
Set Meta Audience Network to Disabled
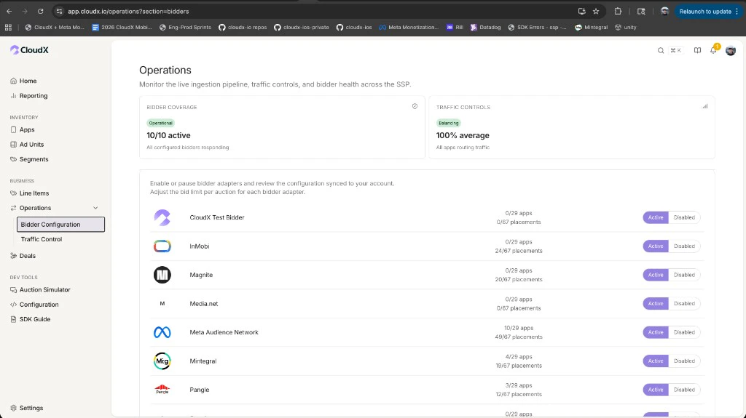tap(684, 332)
